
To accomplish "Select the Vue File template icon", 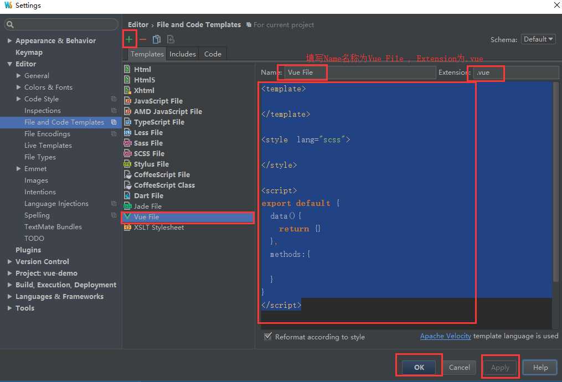I will click(127, 216).
